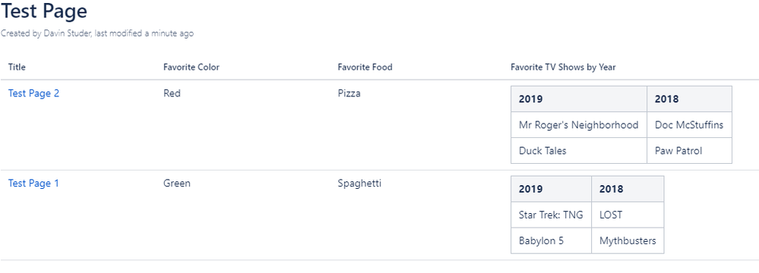Click the Title column header
Screen dimensions: 759x273
tap(17, 67)
